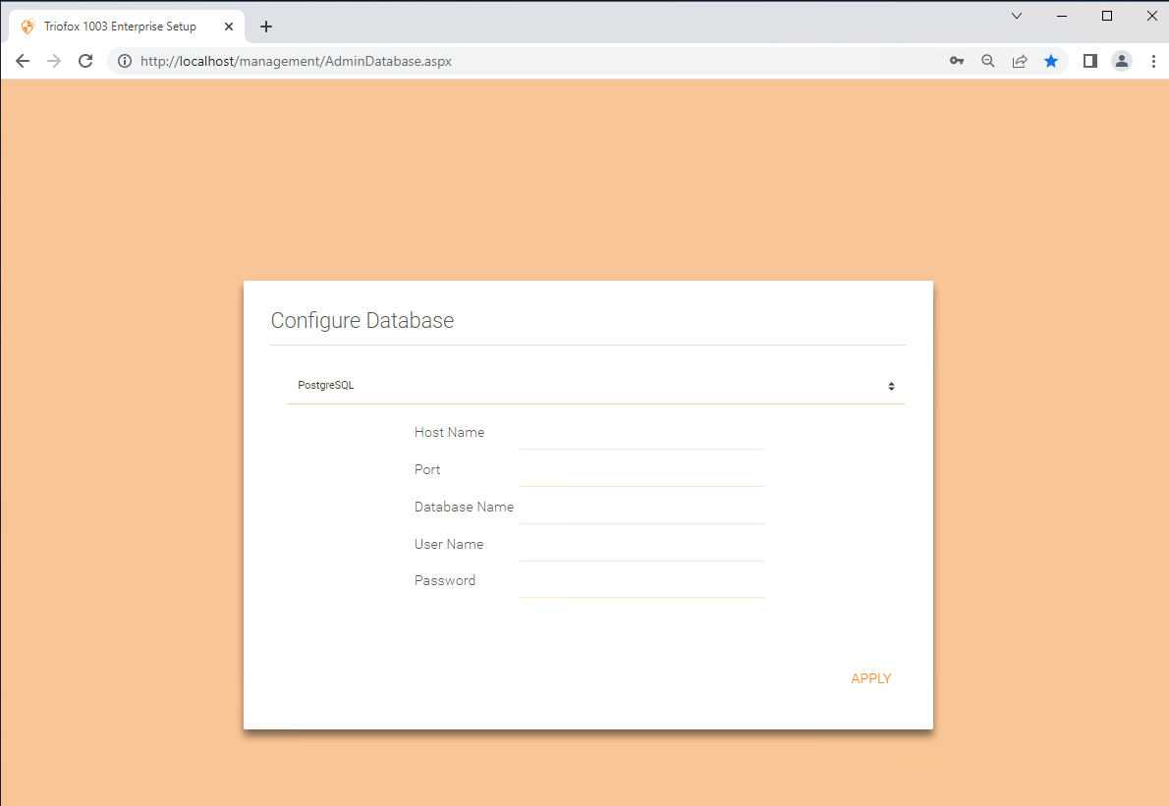Open Chrome three-dot menu

point(1153,61)
